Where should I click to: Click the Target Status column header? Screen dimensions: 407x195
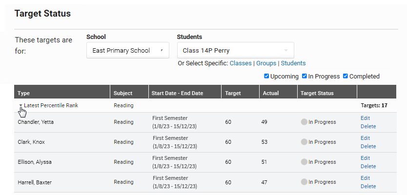click(327, 92)
